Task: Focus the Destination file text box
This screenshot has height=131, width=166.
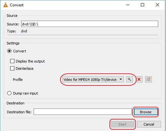Action: pos(83,112)
